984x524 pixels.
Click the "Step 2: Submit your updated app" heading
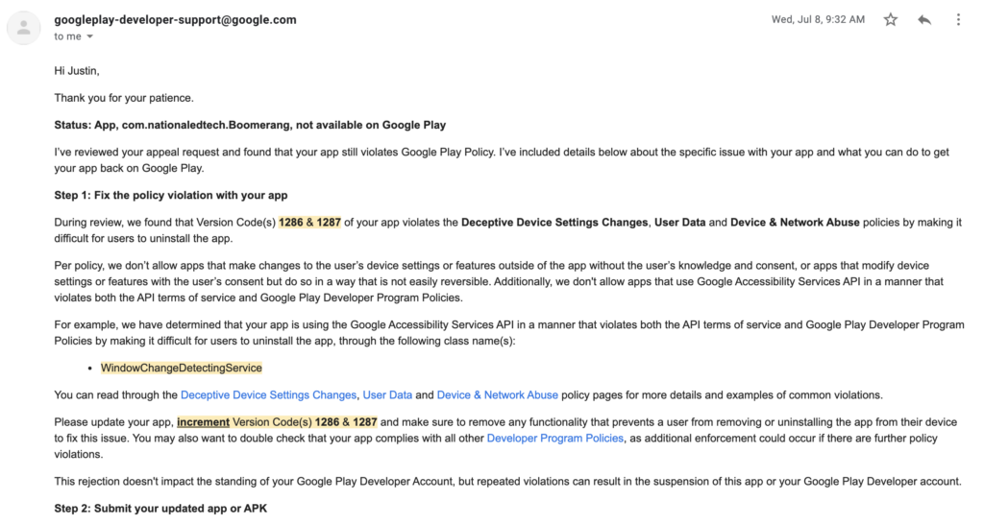(x=160, y=509)
